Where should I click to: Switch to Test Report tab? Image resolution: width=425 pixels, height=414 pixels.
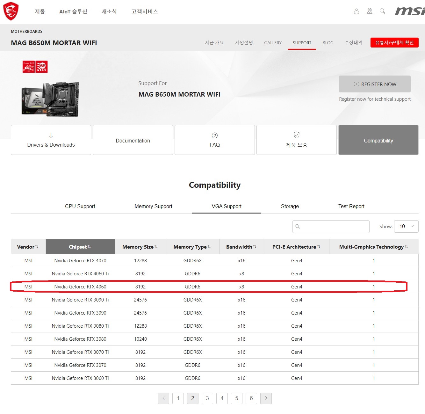click(351, 206)
